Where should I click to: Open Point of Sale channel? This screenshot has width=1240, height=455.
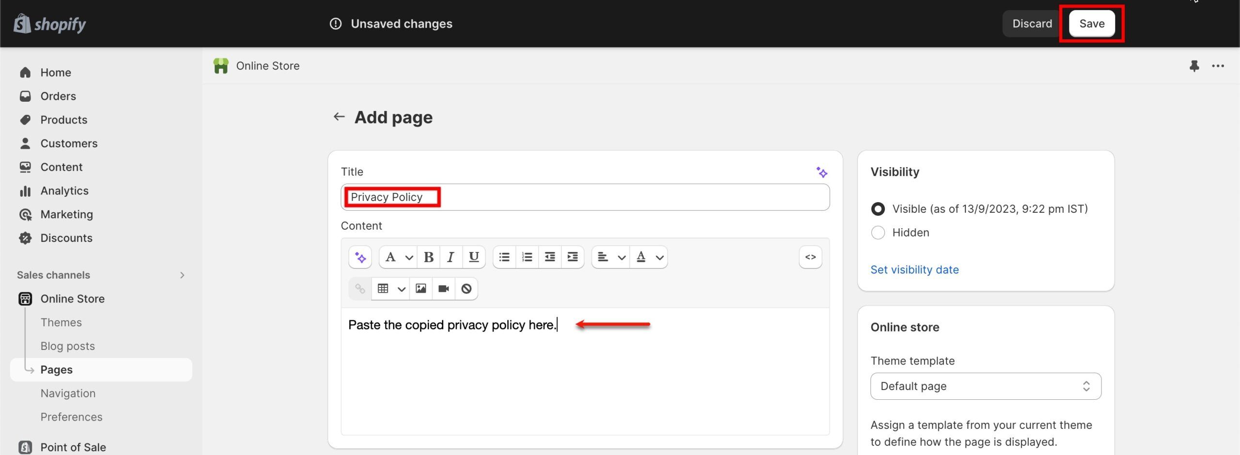[x=73, y=447]
